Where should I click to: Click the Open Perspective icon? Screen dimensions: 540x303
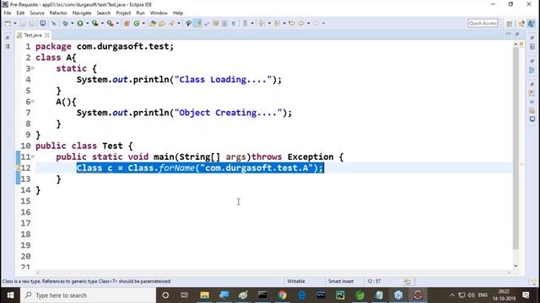(510, 24)
